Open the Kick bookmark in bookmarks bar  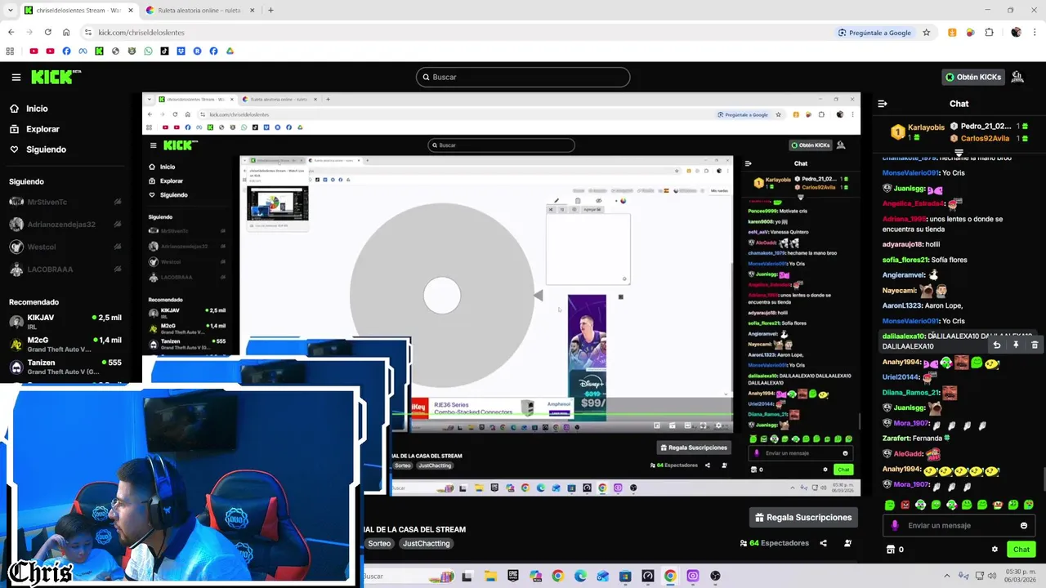(99, 51)
